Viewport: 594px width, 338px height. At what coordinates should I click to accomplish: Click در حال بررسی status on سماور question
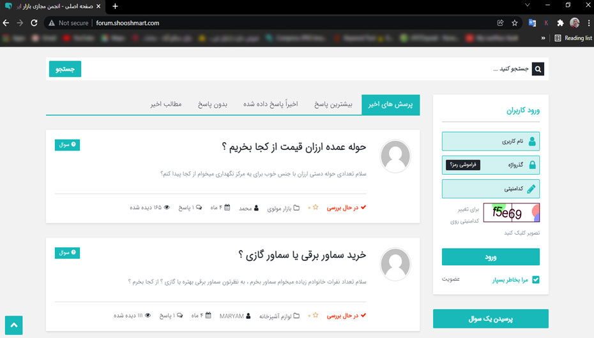click(346, 316)
